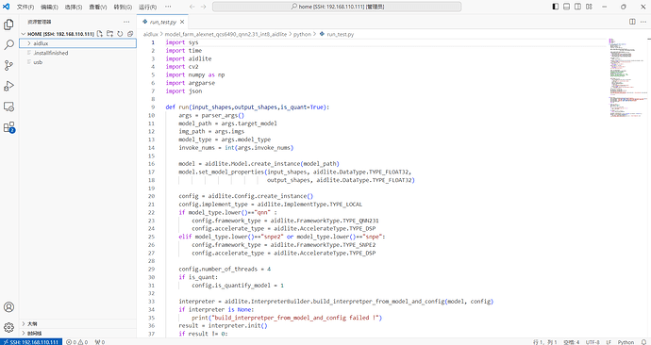Click the VS Code logo icon
651x345 pixels.
pyautogui.click(x=7, y=7)
